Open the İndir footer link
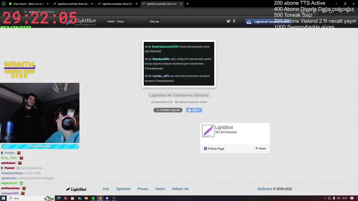Image resolution: width=358 pixels, height=201 pixels. [x=106, y=189]
